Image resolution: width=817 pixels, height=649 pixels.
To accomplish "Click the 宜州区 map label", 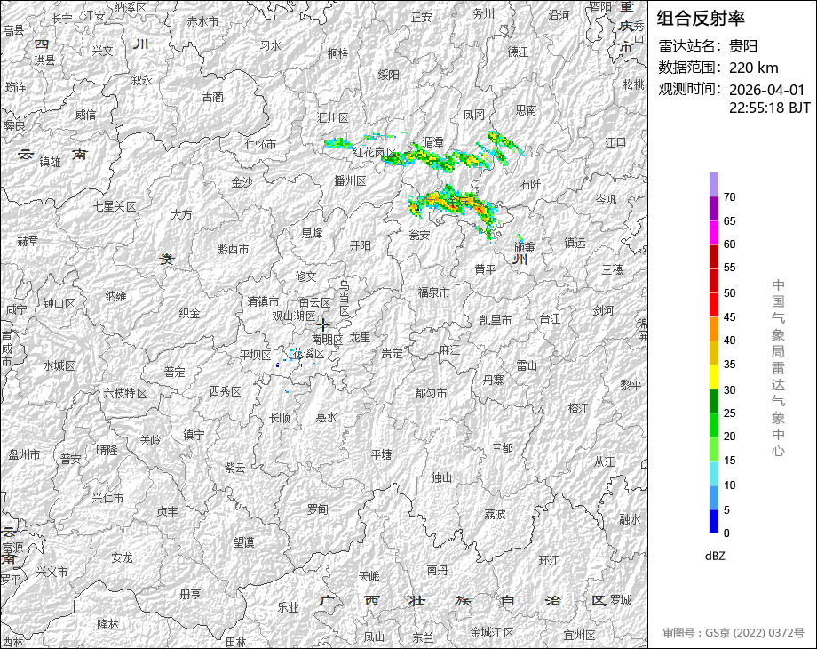I will pos(579,636).
